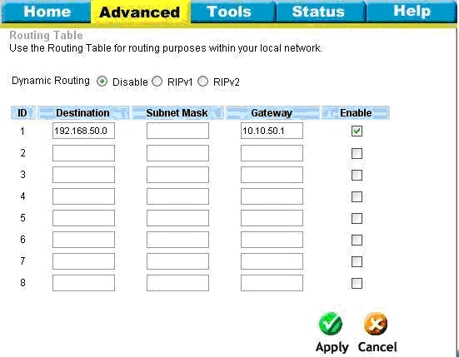Viewport: 459px width, 357px height.
Task: Select the Advanced tab
Action: pos(140,12)
